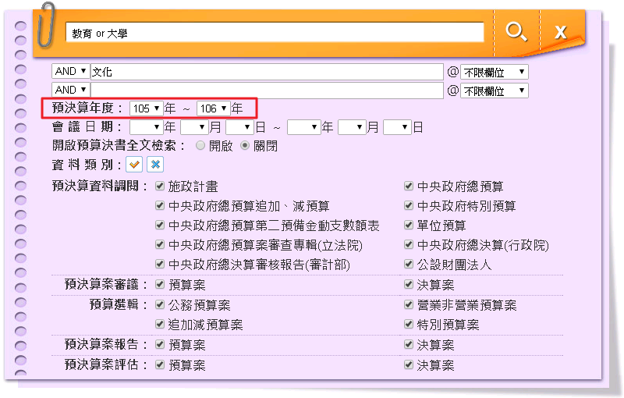
Task: Click the keyword field containing 文化
Action: tap(267, 72)
